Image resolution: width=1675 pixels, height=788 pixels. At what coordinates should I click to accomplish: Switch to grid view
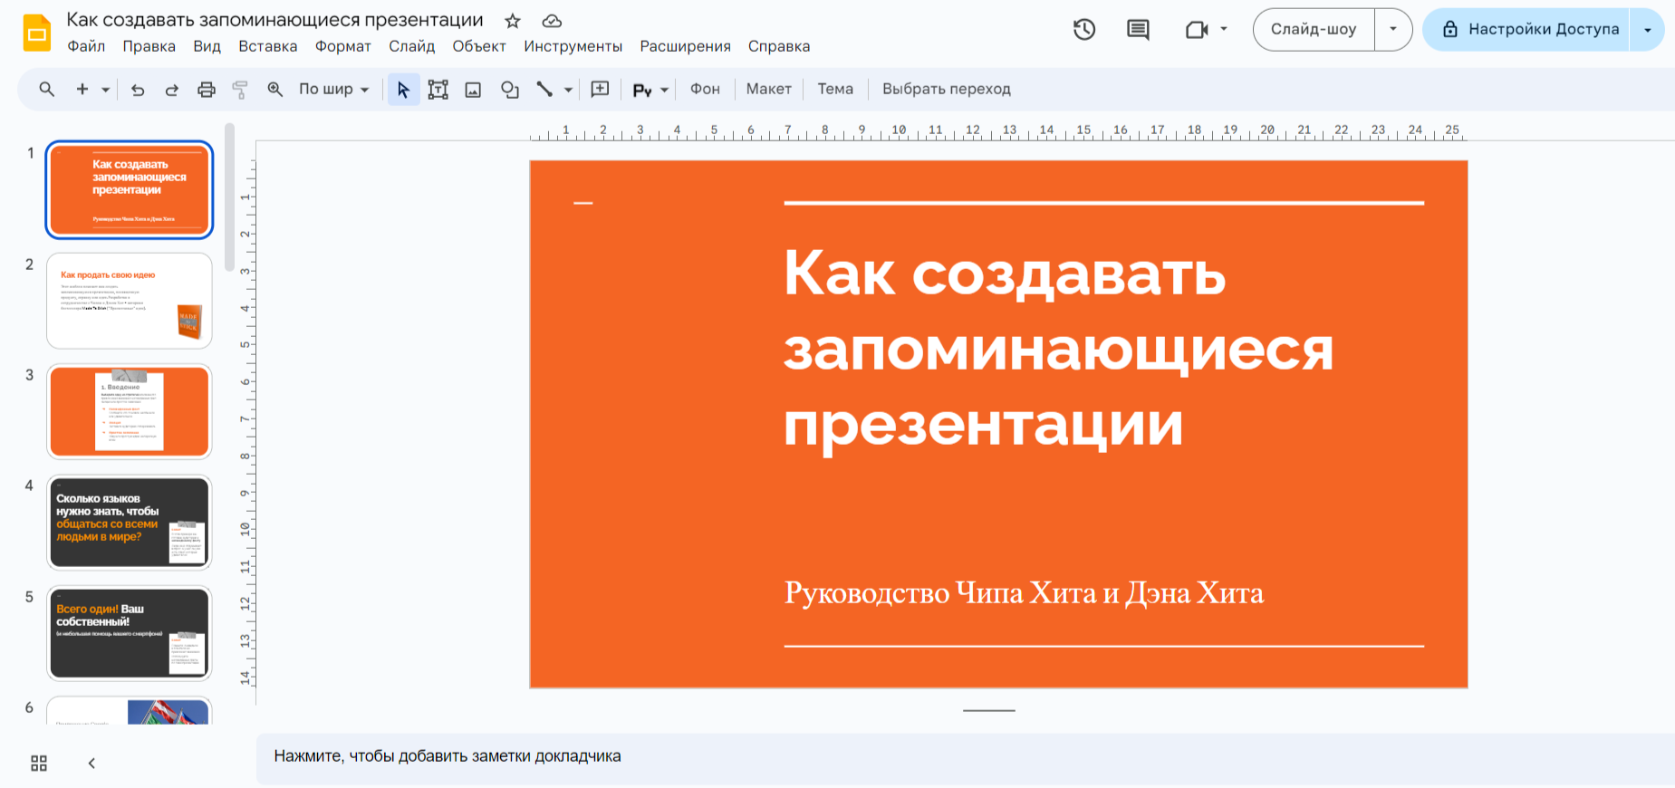click(x=39, y=764)
